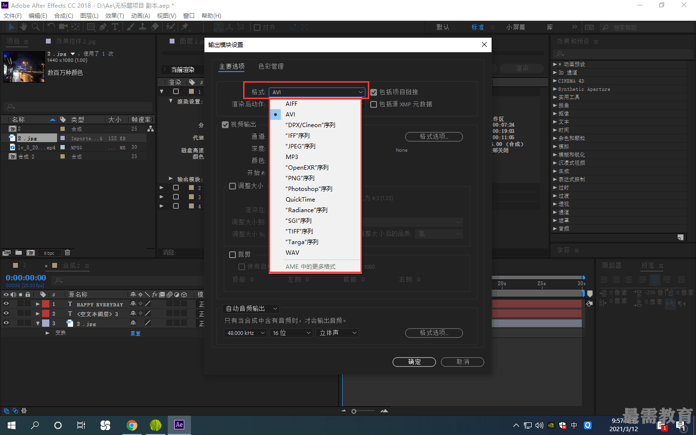Hide the HAPPY EVERYDAY layer with its eye
Image resolution: width=696 pixels, height=435 pixels.
point(6,304)
